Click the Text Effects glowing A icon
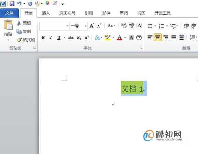 click(97, 38)
